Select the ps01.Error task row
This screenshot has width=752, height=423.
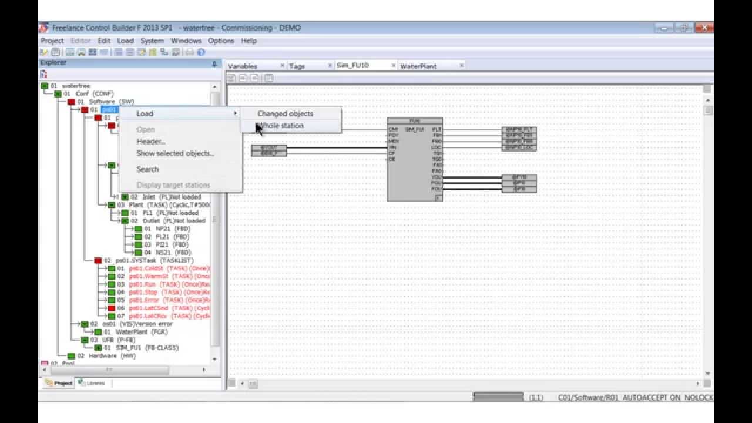163,300
